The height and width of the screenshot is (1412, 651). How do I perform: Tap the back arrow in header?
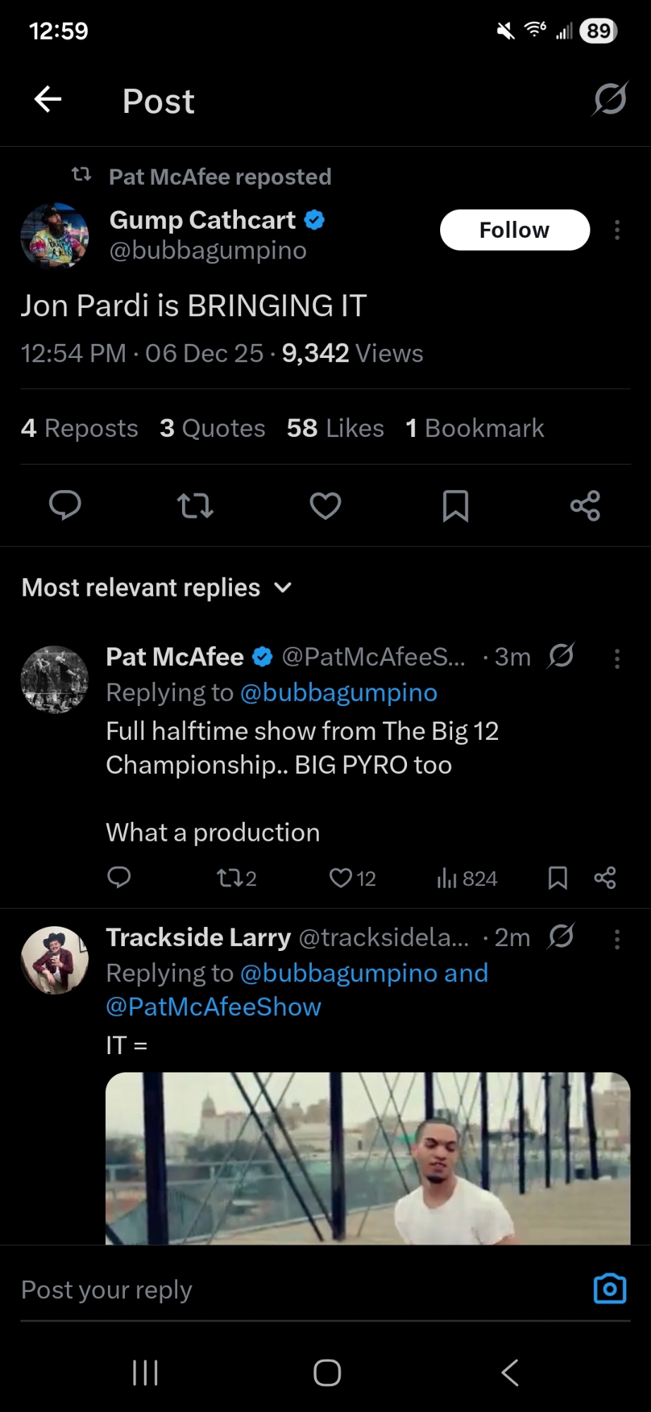(x=48, y=100)
